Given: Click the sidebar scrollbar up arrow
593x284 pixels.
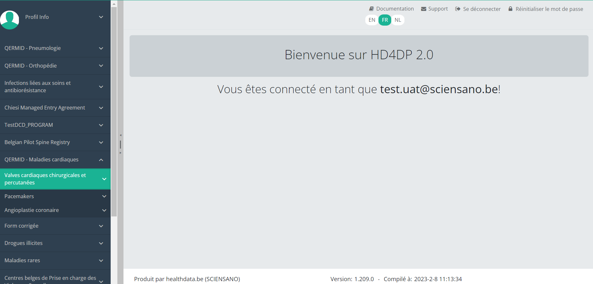Looking at the screenshot, I should coord(114,4).
